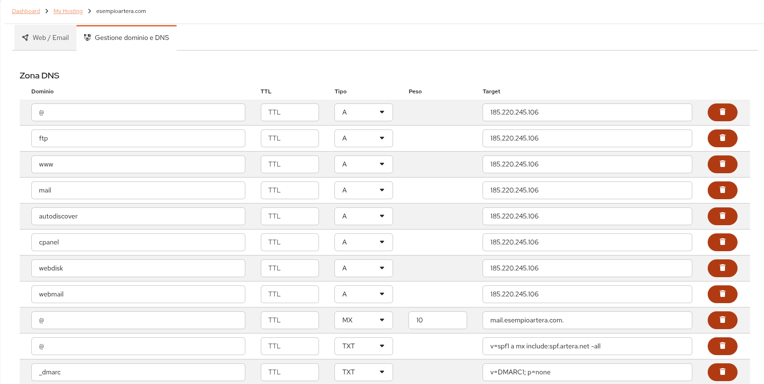The width and height of the screenshot is (764, 384).
Task: Open type dropdown for www record
Action: point(364,164)
